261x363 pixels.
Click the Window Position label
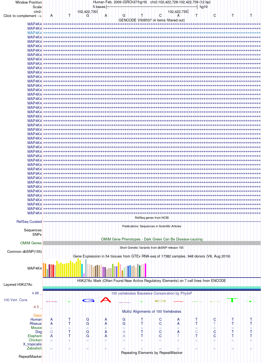point(29,2)
